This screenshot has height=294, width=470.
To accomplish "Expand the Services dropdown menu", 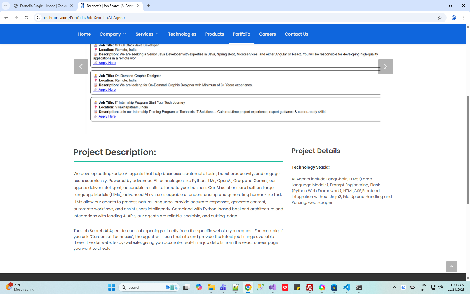I will pyautogui.click(x=147, y=34).
